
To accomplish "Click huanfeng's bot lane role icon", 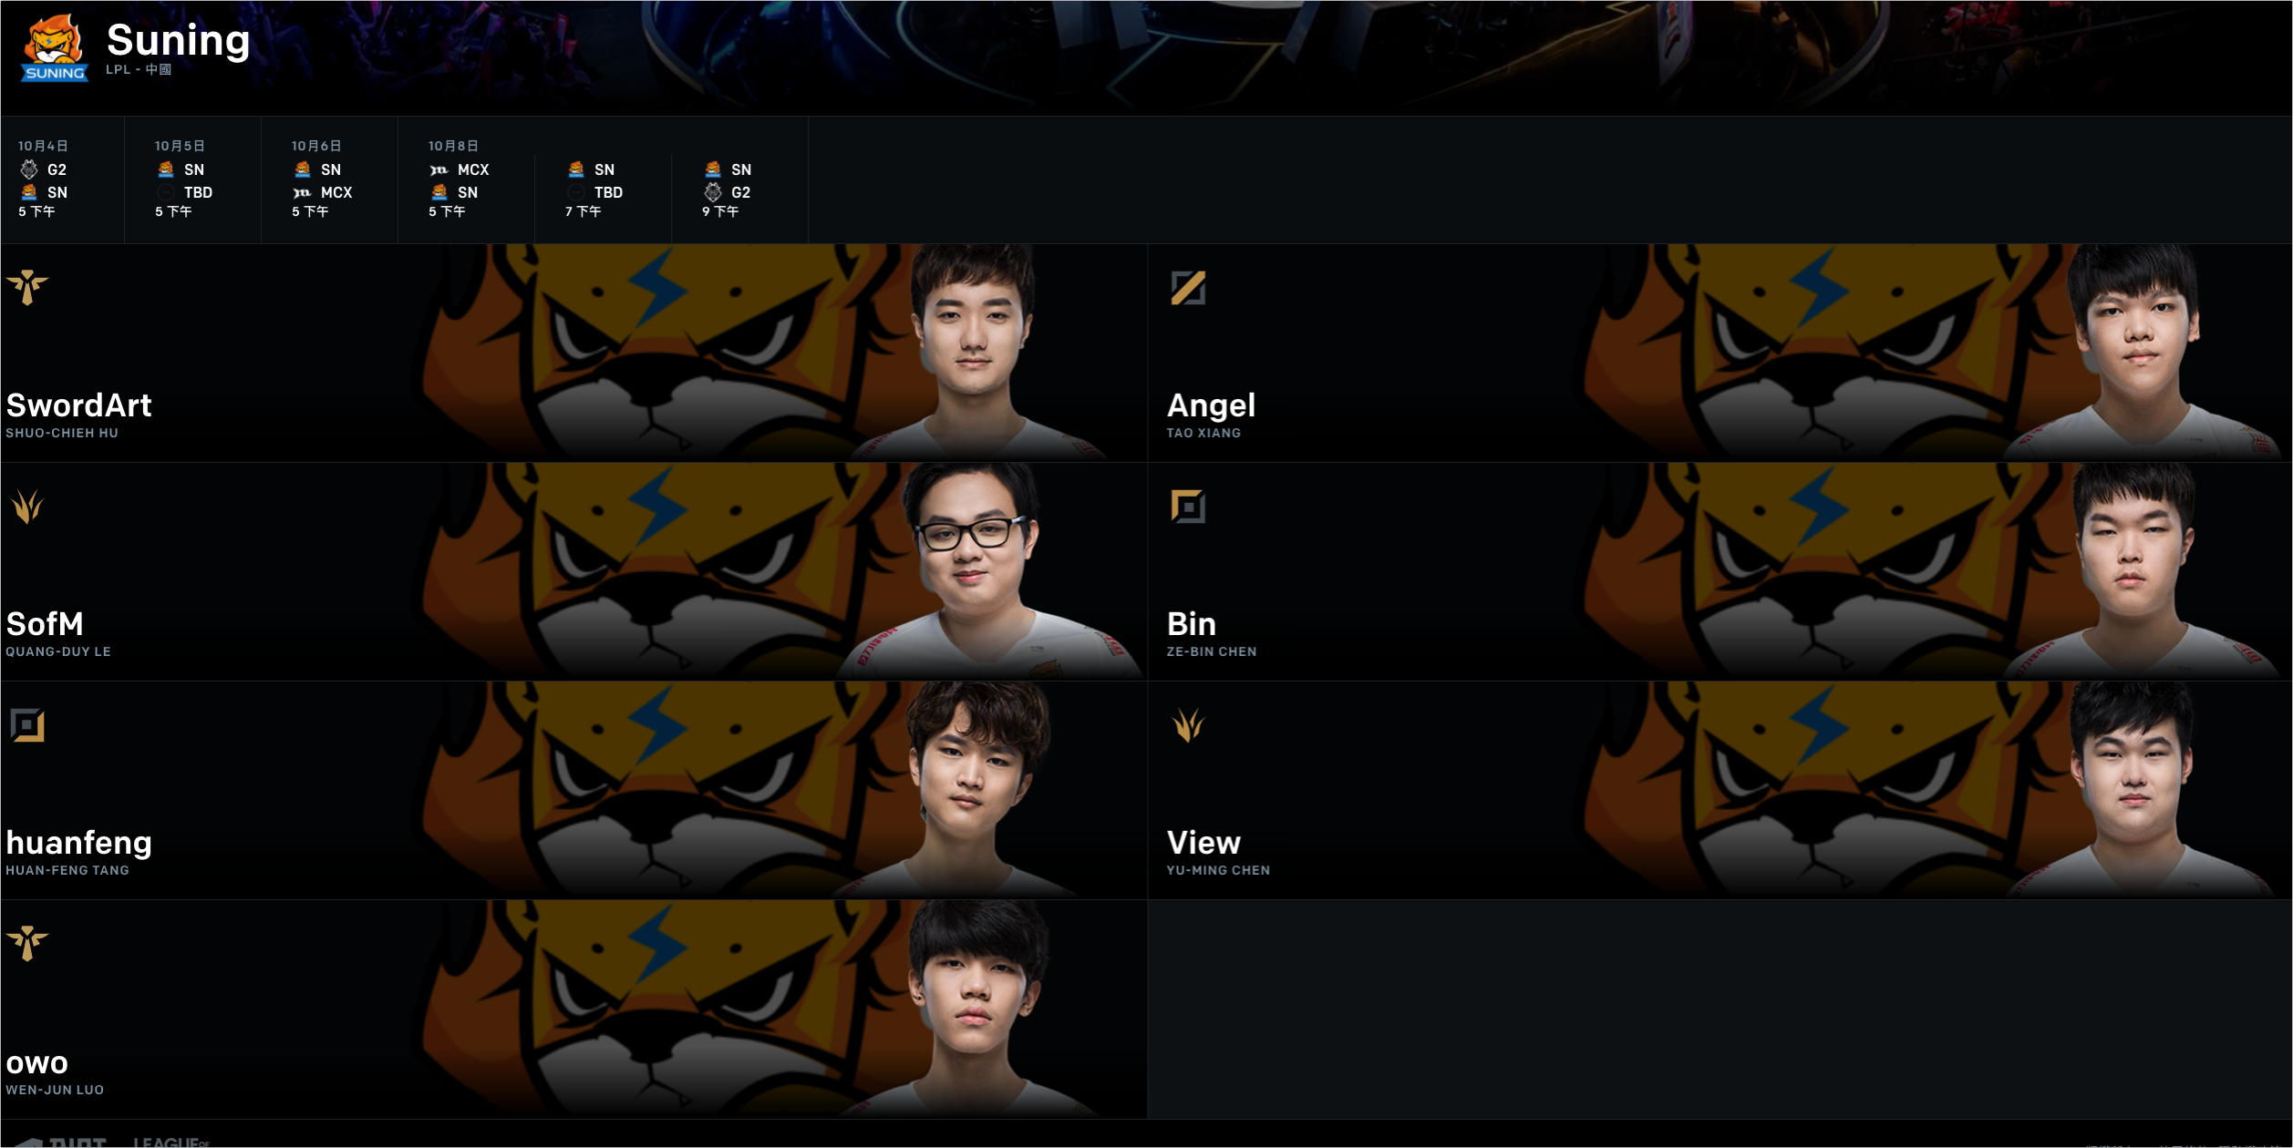I will pyautogui.click(x=27, y=725).
